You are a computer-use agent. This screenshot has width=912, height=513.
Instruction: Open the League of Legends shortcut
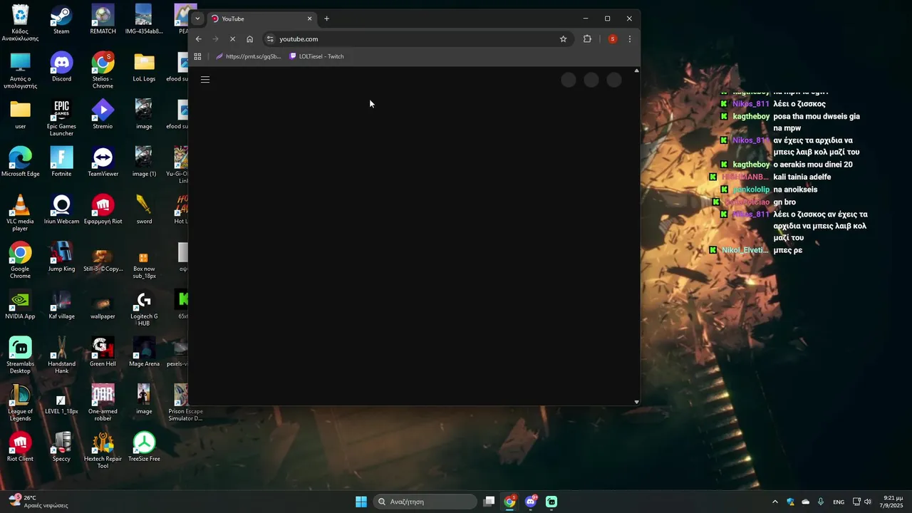pos(20,403)
